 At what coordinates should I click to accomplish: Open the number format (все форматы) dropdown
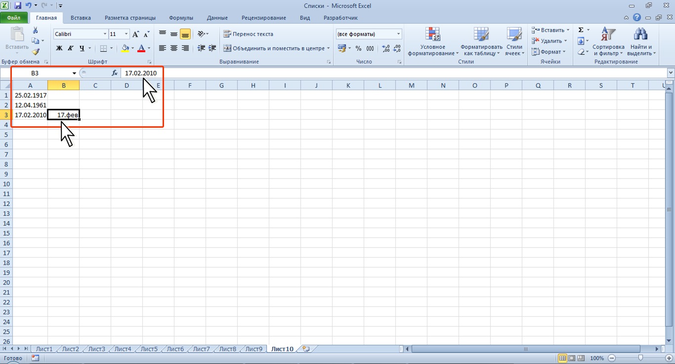(x=399, y=34)
